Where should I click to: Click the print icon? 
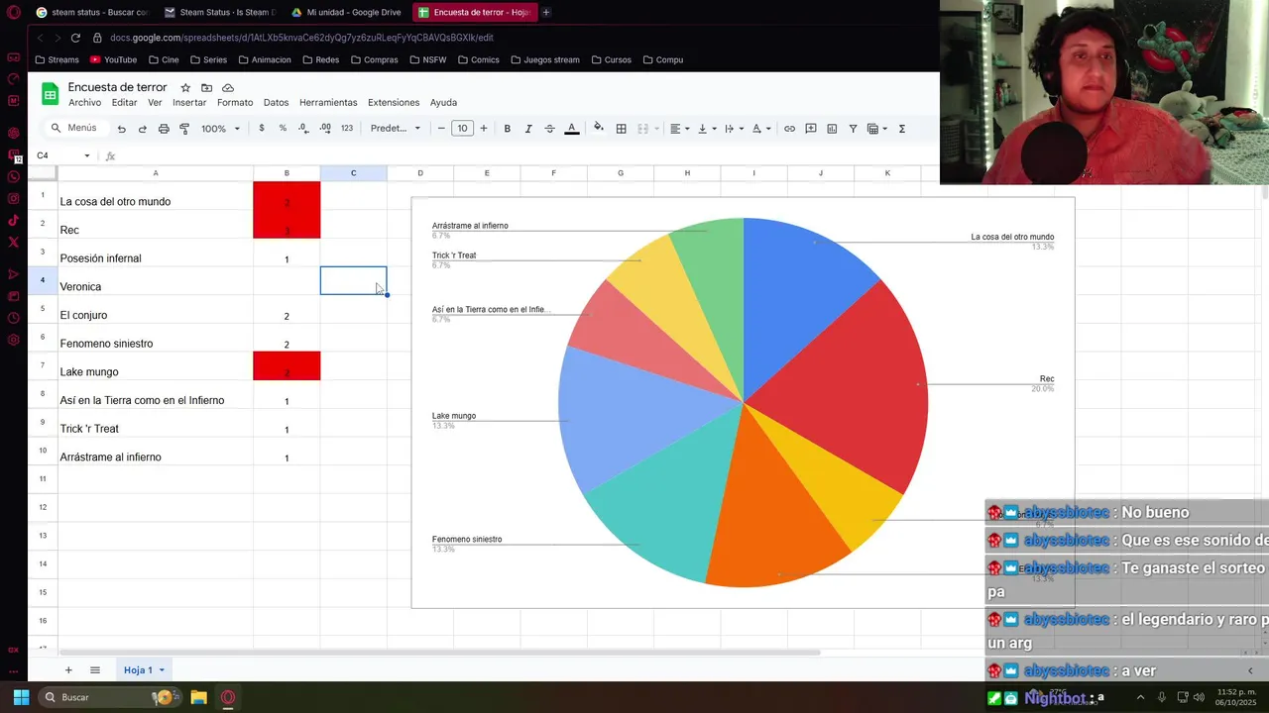pos(164,129)
